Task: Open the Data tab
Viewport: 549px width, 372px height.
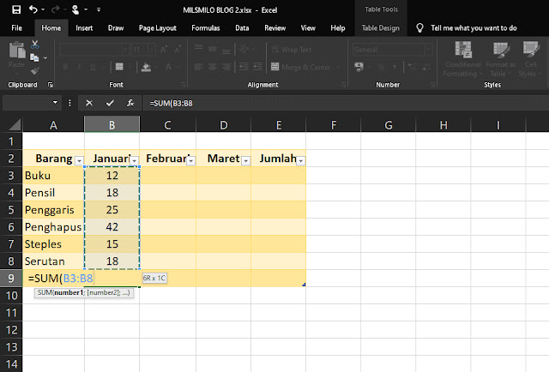Action: click(x=242, y=28)
